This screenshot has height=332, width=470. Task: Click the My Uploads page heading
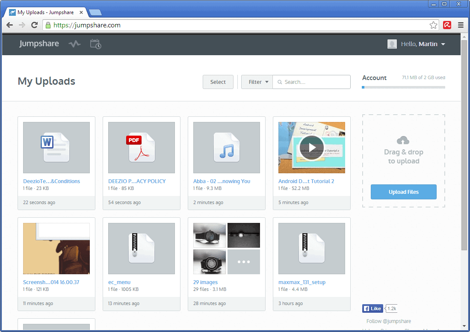pyautogui.click(x=47, y=81)
